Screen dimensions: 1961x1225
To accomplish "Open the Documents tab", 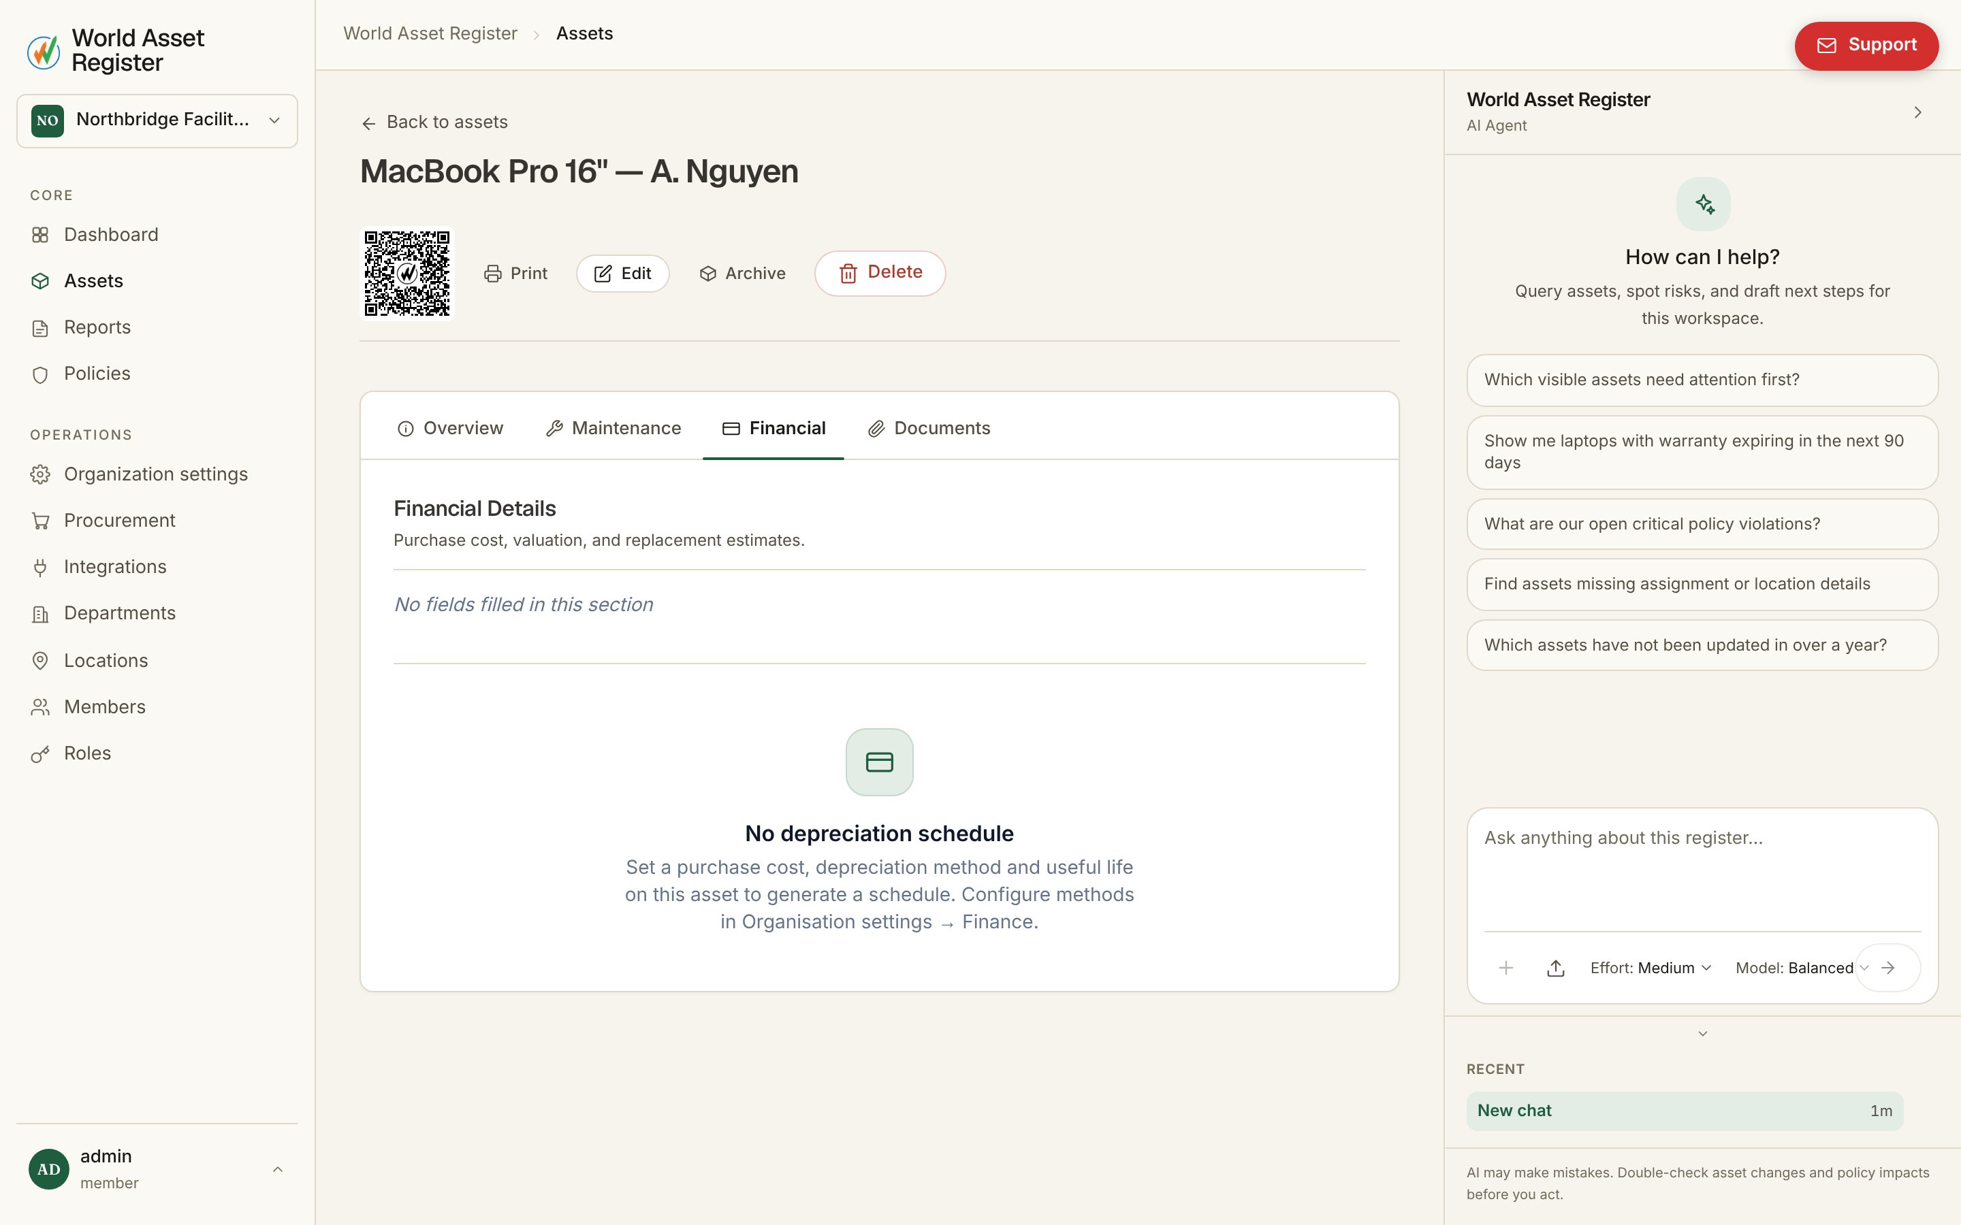I will pyautogui.click(x=929, y=428).
